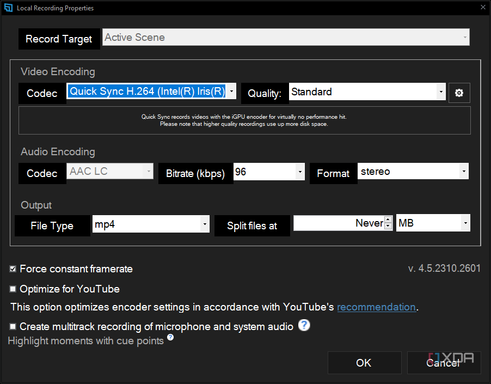Screen dimensions: 491x384
Task: Click the version number v. 4.5.2310.2601
Action: click(x=444, y=268)
